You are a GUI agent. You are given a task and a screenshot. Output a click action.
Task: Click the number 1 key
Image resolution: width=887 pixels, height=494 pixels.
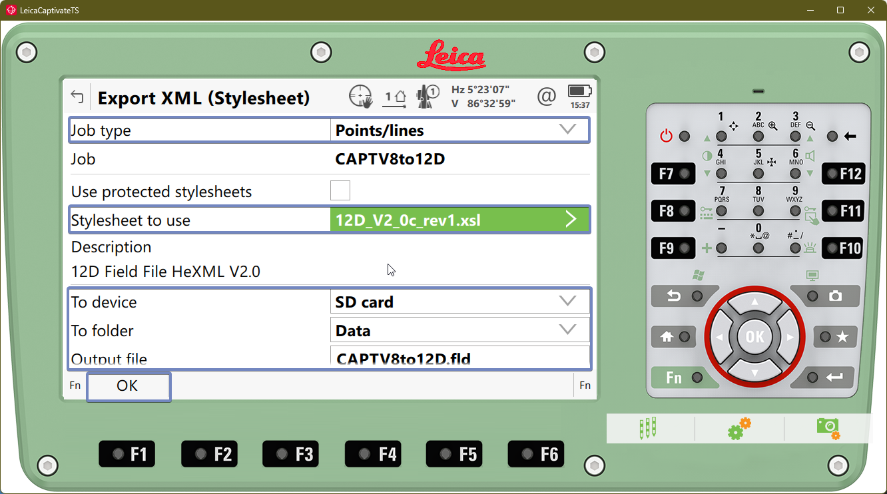click(721, 136)
